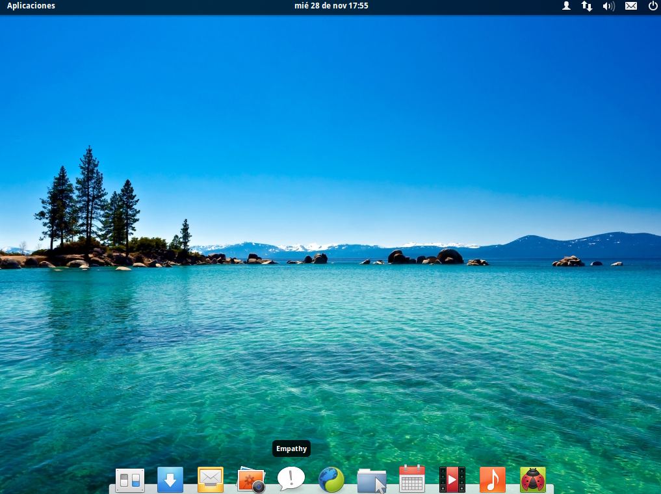Open the Files folder icon in dock
This screenshot has width=661, height=494.
[x=372, y=480]
